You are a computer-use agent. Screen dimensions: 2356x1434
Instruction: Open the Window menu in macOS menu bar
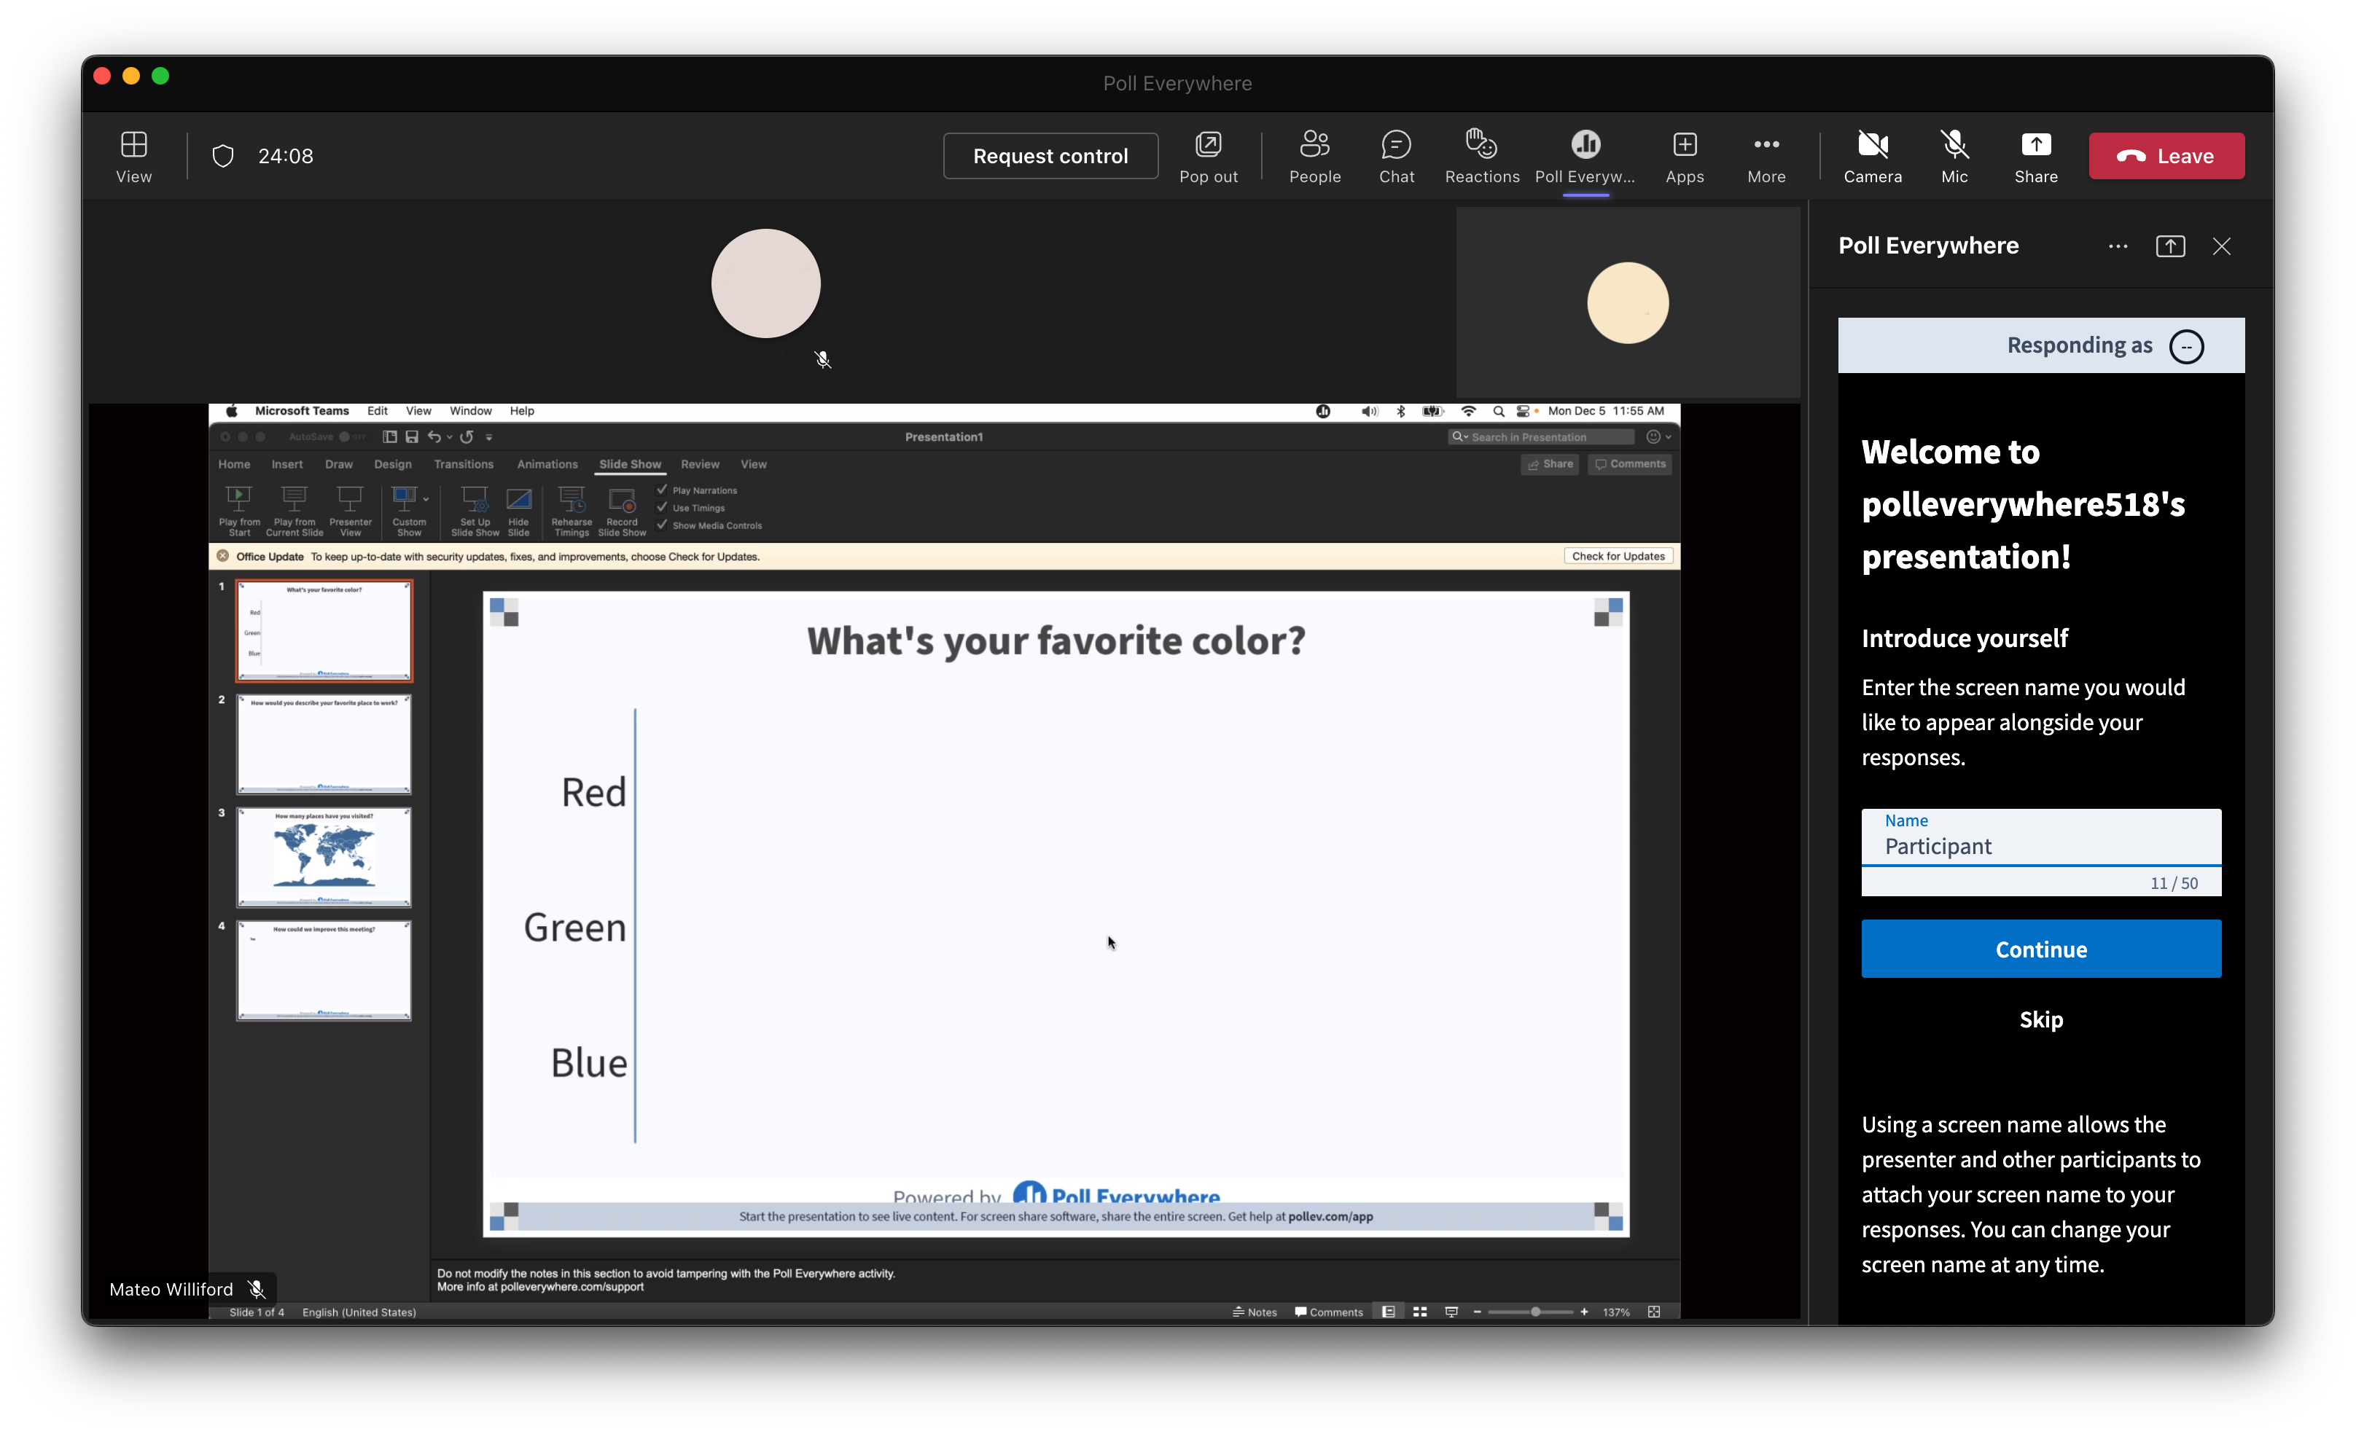[470, 411]
